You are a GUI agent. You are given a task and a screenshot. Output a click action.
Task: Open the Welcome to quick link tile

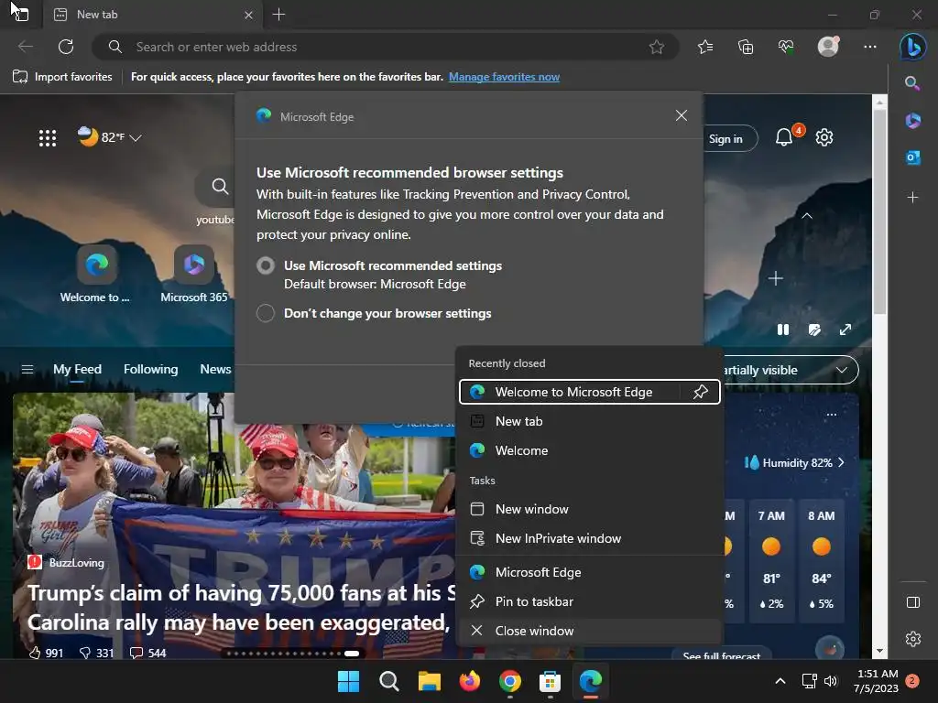(x=96, y=275)
